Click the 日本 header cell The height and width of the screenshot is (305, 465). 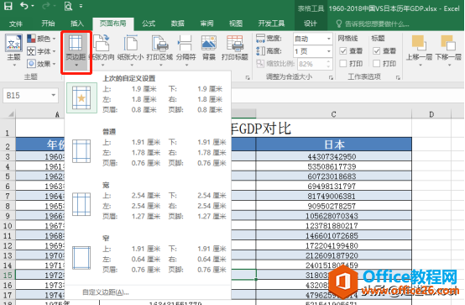[333, 145]
